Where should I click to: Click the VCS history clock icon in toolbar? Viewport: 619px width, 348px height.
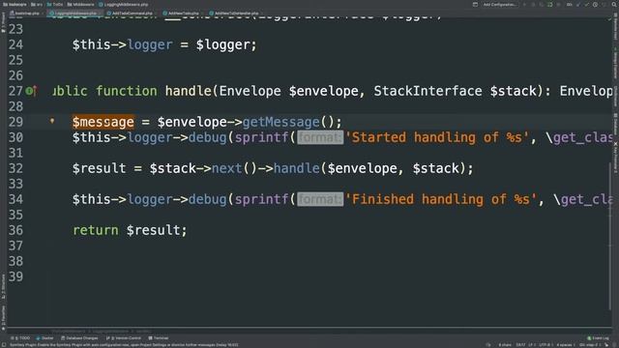coord(595,4)
